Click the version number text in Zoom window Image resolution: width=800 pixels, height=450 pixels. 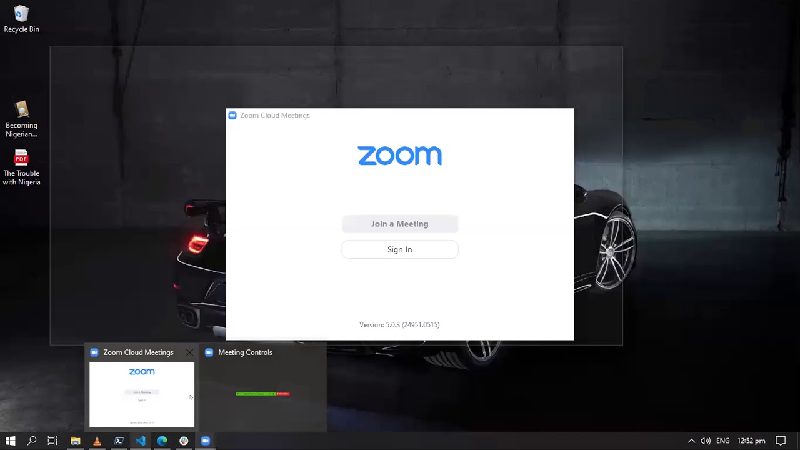399,325
